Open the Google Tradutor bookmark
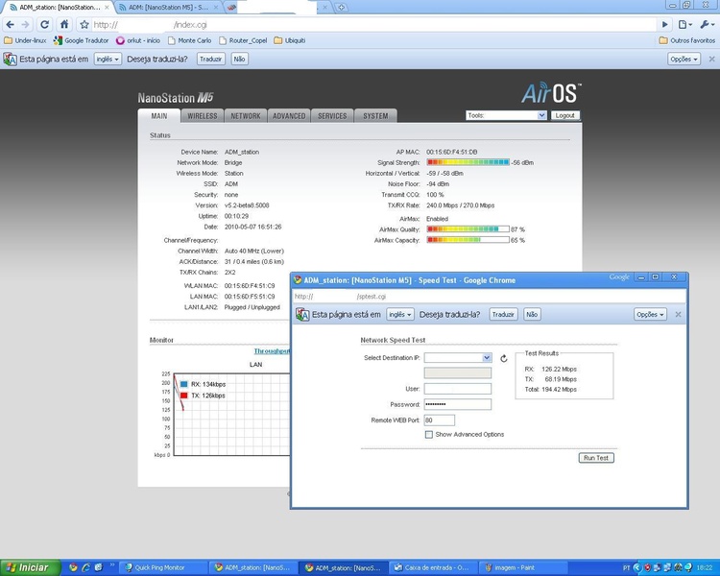The height and width of the screenshot is (576, 720). (x=81, y=40)
